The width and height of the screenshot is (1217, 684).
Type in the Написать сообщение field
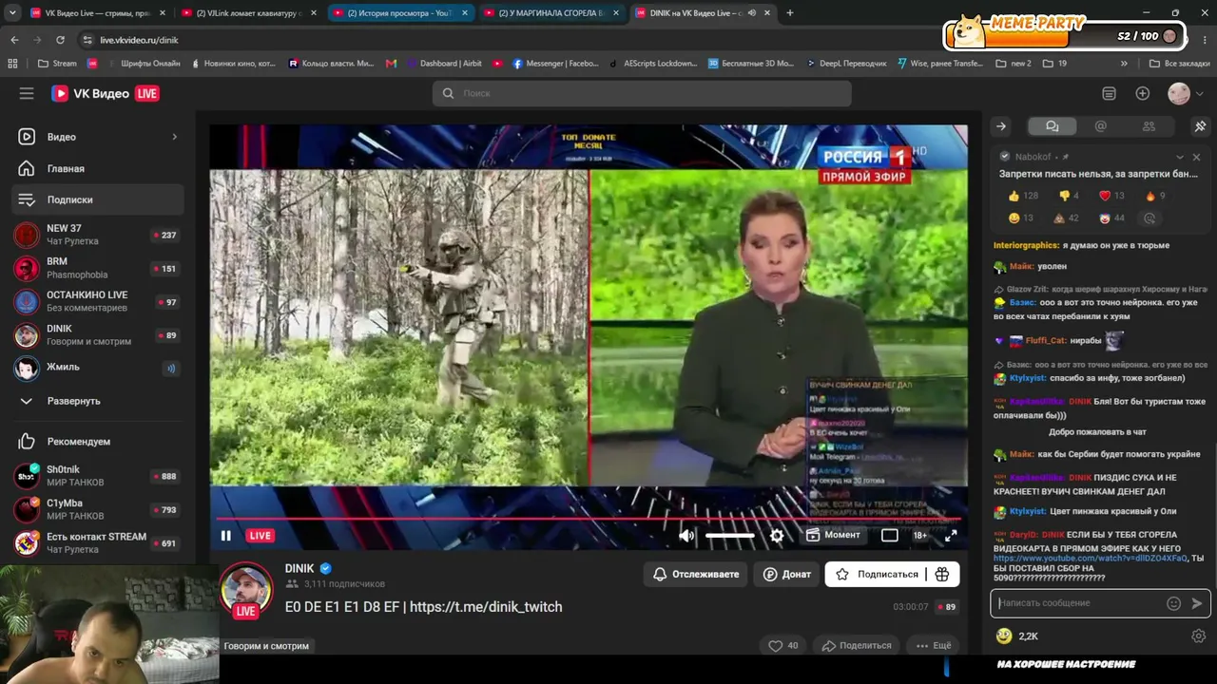pos(1081,603)
